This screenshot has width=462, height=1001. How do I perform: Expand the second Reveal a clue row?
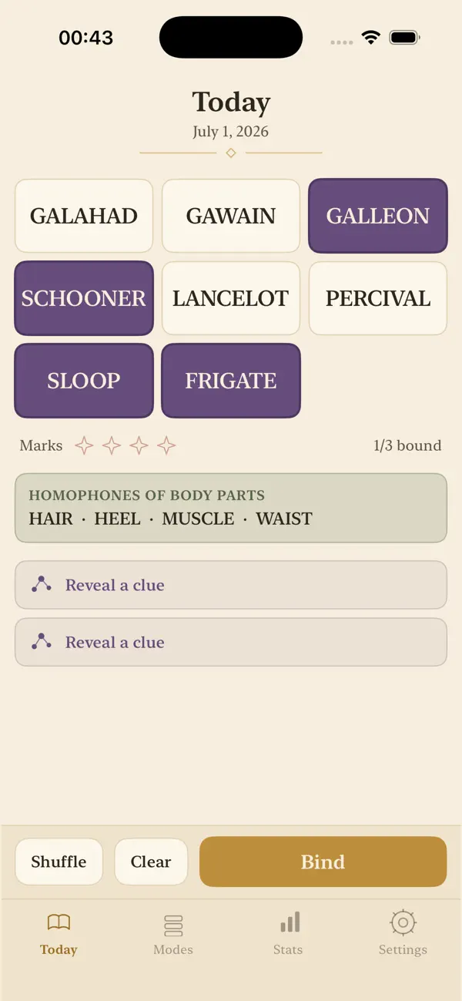click(x=231, y=642)
